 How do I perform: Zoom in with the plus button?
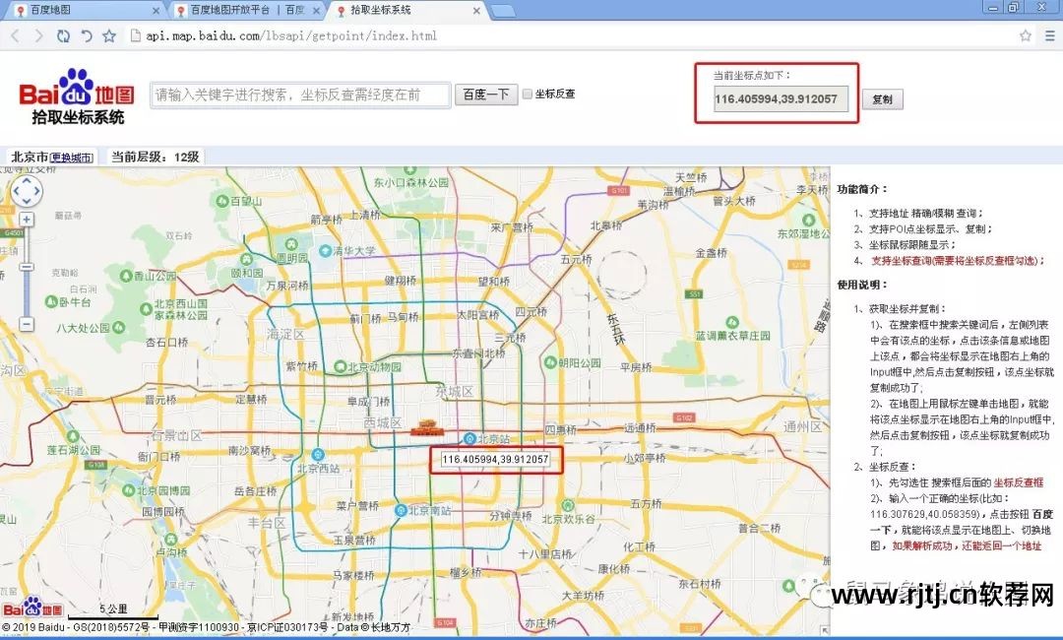point(27,220)
